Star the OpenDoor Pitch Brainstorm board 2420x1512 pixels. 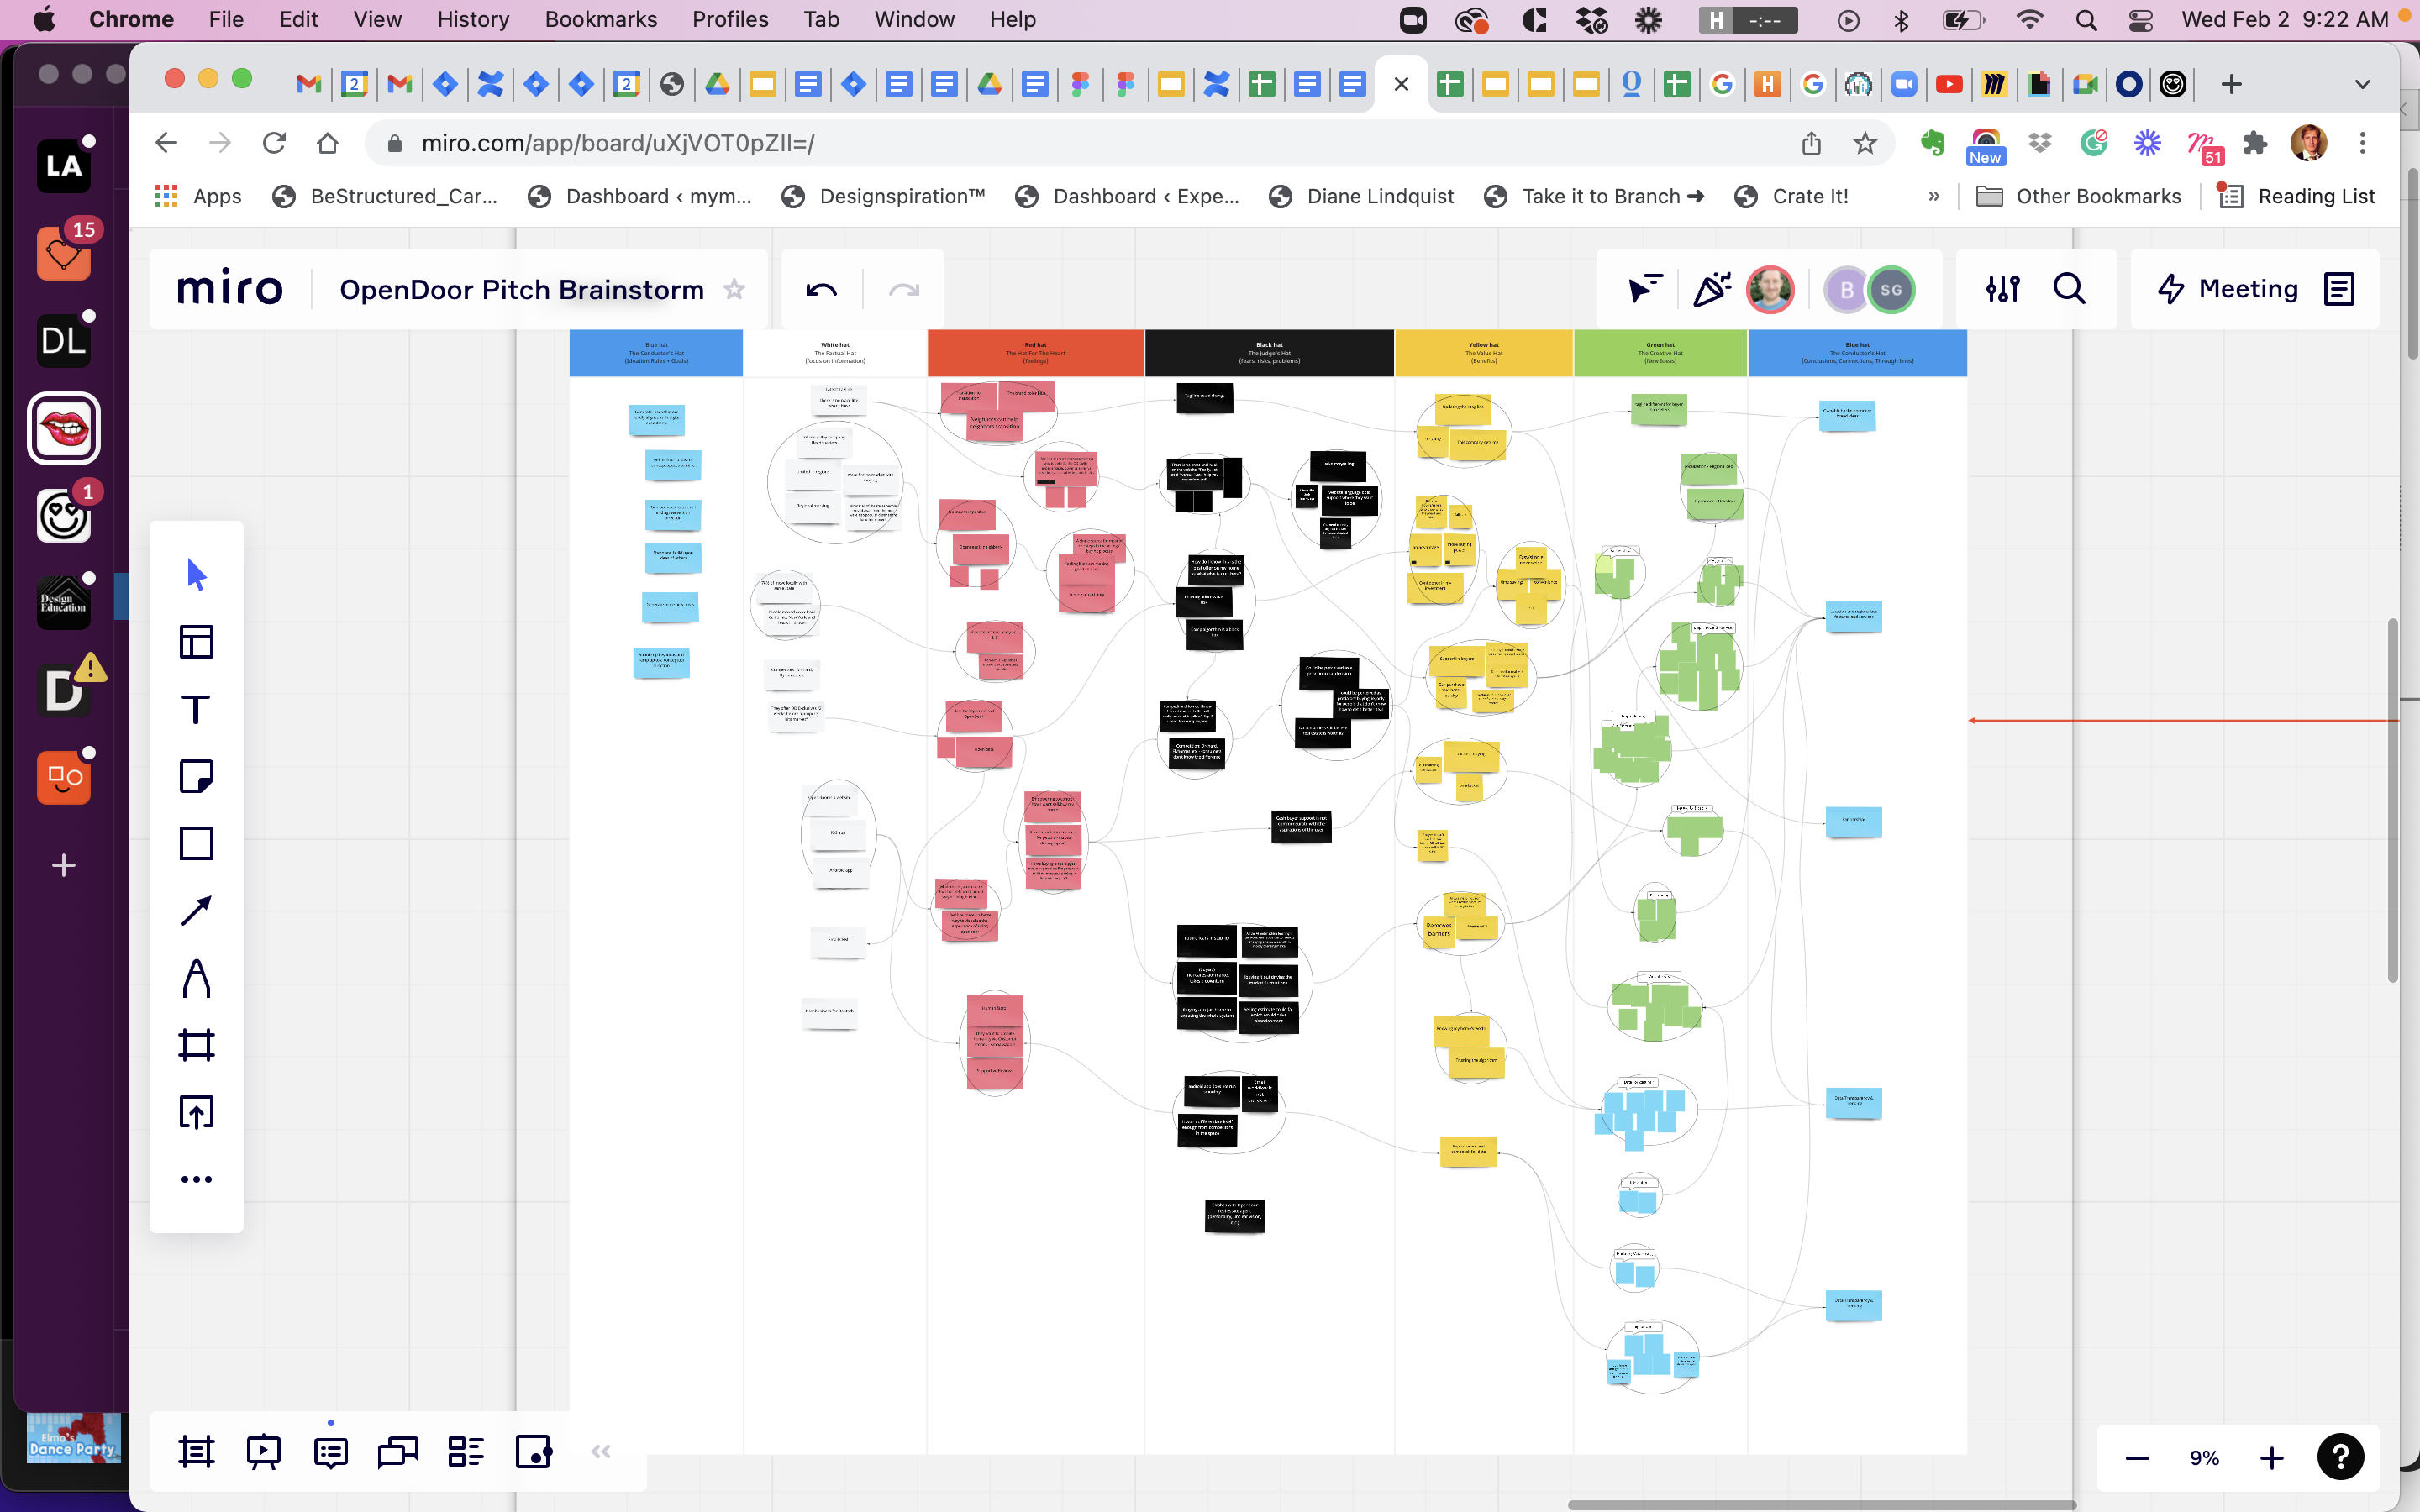click(735, 290)
